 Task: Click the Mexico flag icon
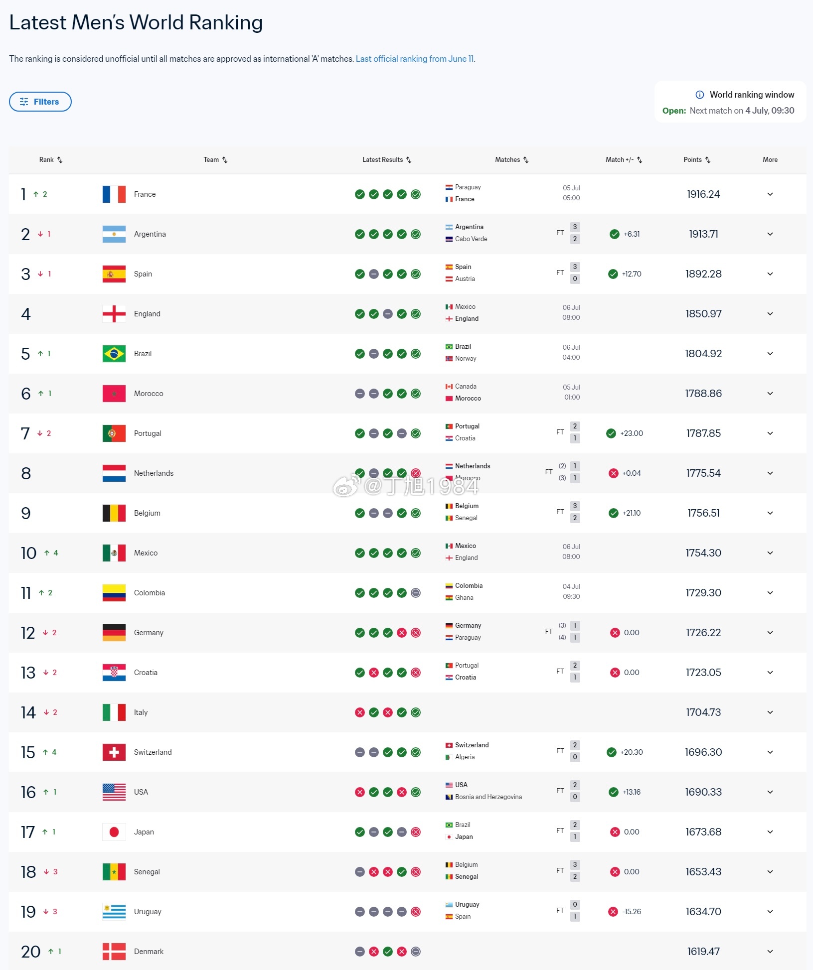114,553
